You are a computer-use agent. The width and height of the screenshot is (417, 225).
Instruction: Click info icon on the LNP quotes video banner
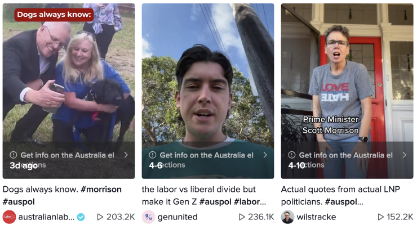click(292, 155)
